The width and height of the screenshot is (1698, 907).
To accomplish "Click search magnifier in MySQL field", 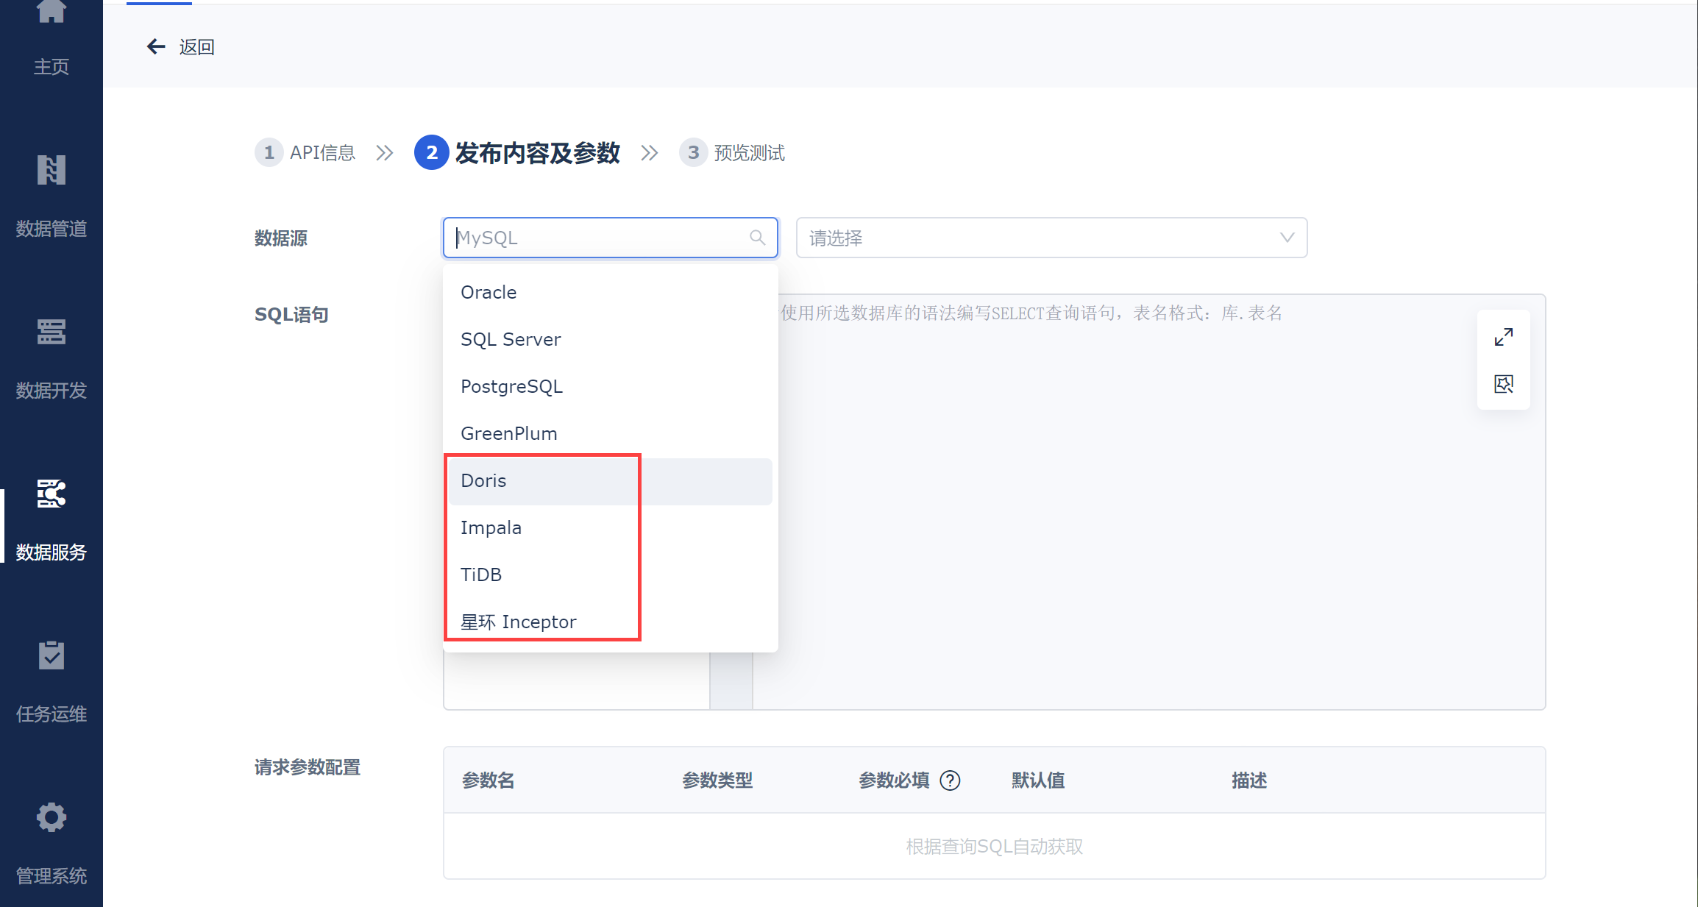I will pyautogui.click(x=757, y=238).
